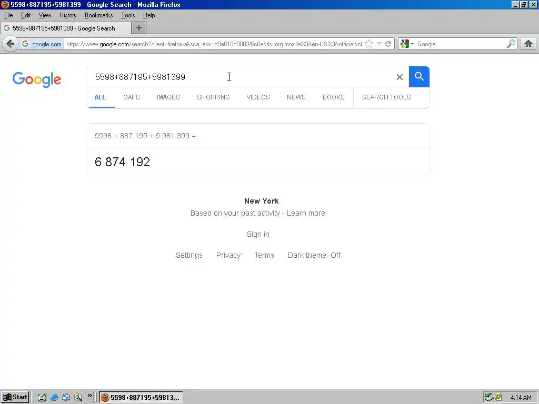
Task: Switch to the IMAGES results tab
Action: [168, 97]
